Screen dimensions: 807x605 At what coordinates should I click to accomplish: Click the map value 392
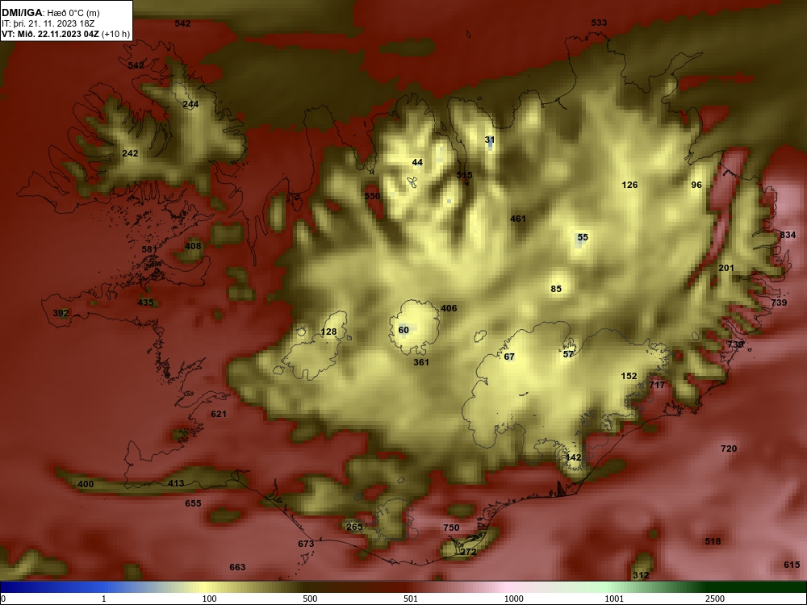[x=61, y=313]
